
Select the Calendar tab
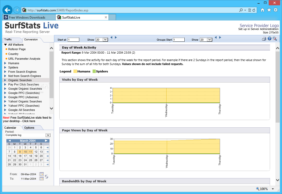click(10, 128)
